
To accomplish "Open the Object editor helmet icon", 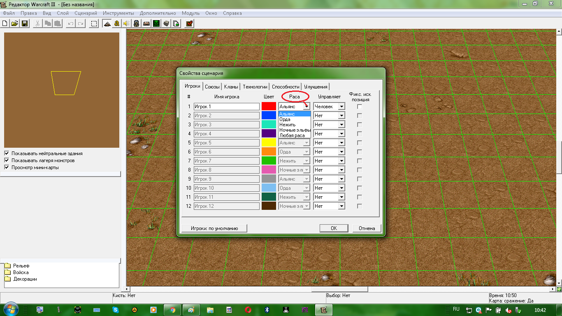I will click(x=137, y=23).
